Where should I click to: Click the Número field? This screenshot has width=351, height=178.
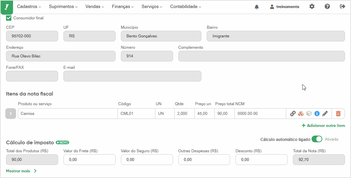[x=147, y=56]
